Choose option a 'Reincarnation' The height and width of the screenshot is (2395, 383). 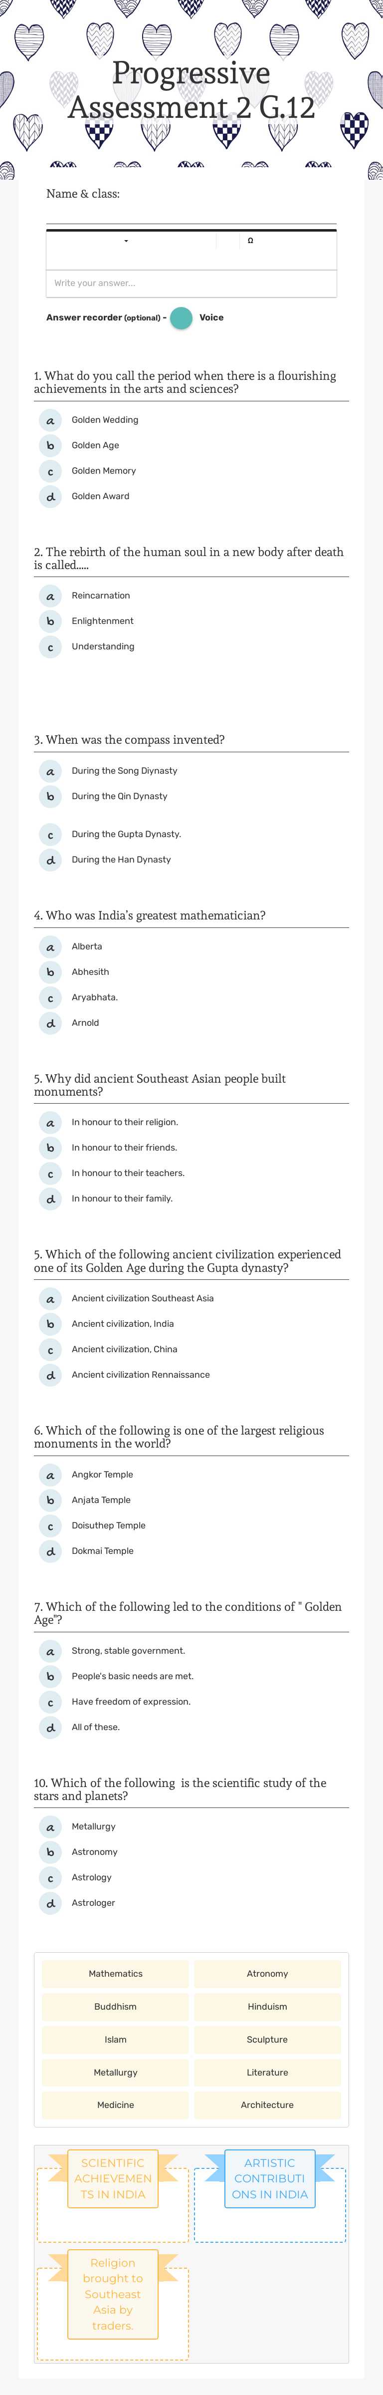(x=100, y=596)
